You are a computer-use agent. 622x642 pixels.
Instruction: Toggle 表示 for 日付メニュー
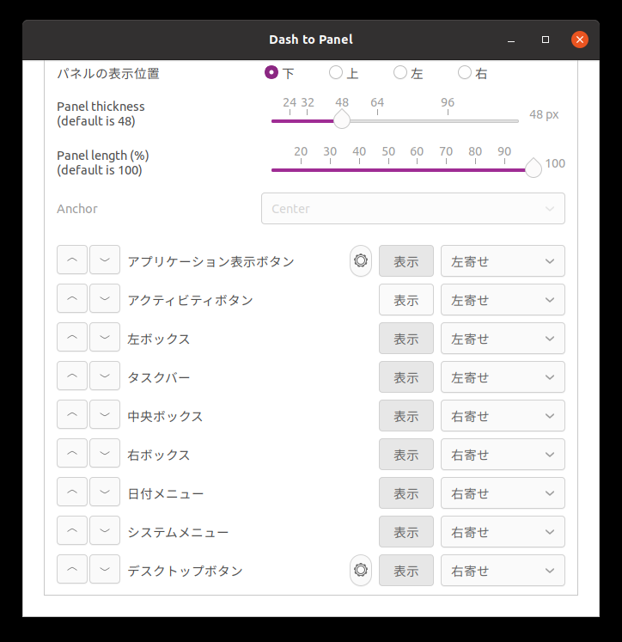(x=406, y=493)
